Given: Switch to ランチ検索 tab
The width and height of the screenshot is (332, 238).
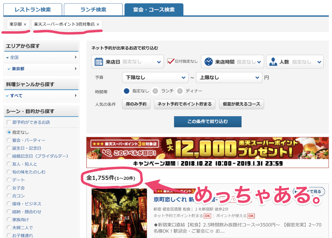Looking at the screenshot, I should click(93, 10).
